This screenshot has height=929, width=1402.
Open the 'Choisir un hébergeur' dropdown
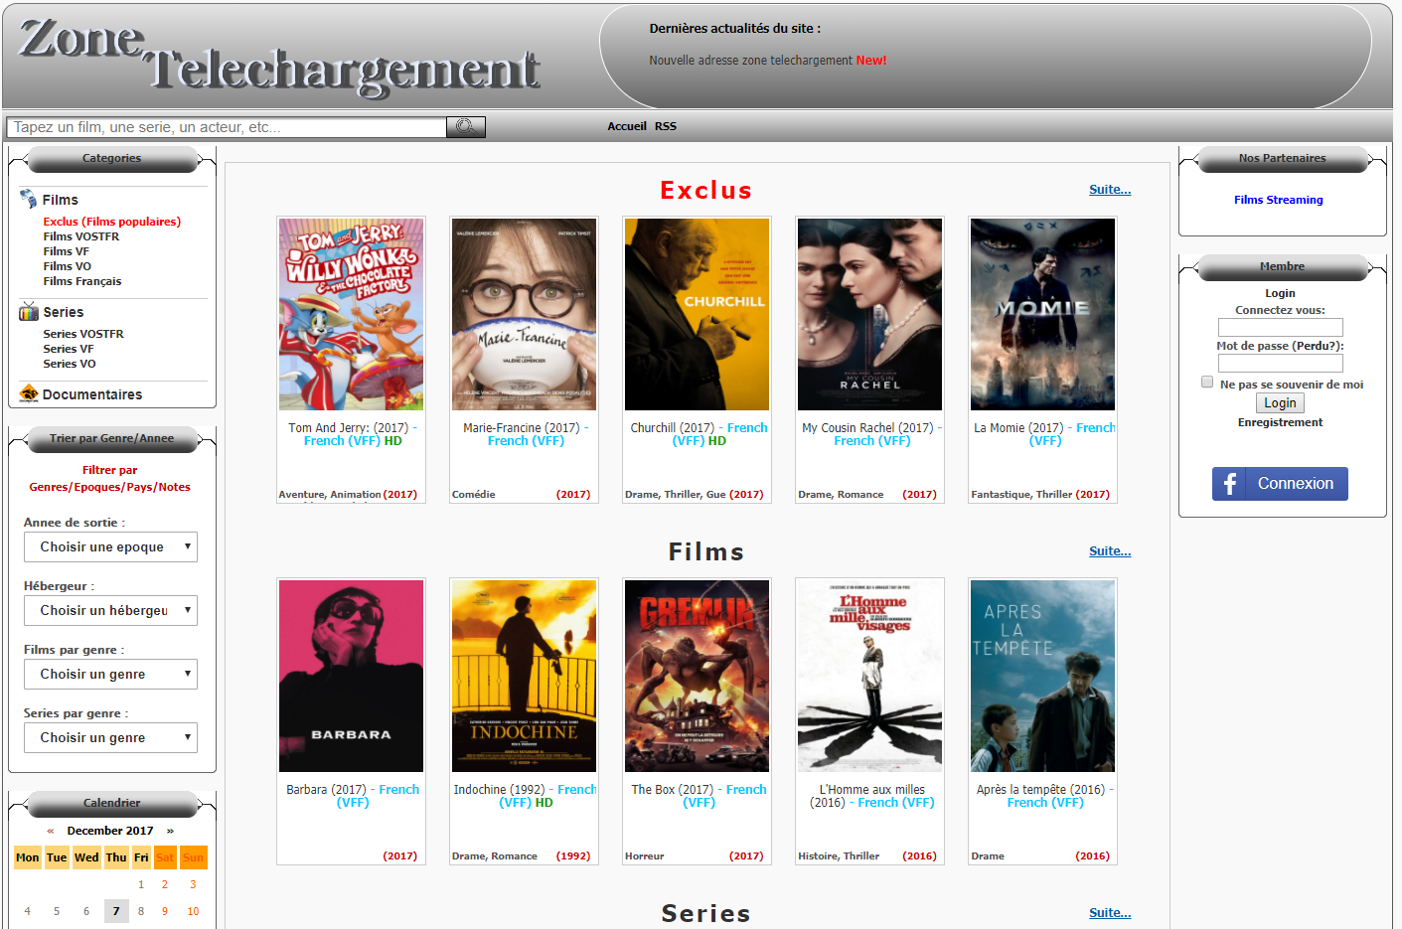click(110, 610)
